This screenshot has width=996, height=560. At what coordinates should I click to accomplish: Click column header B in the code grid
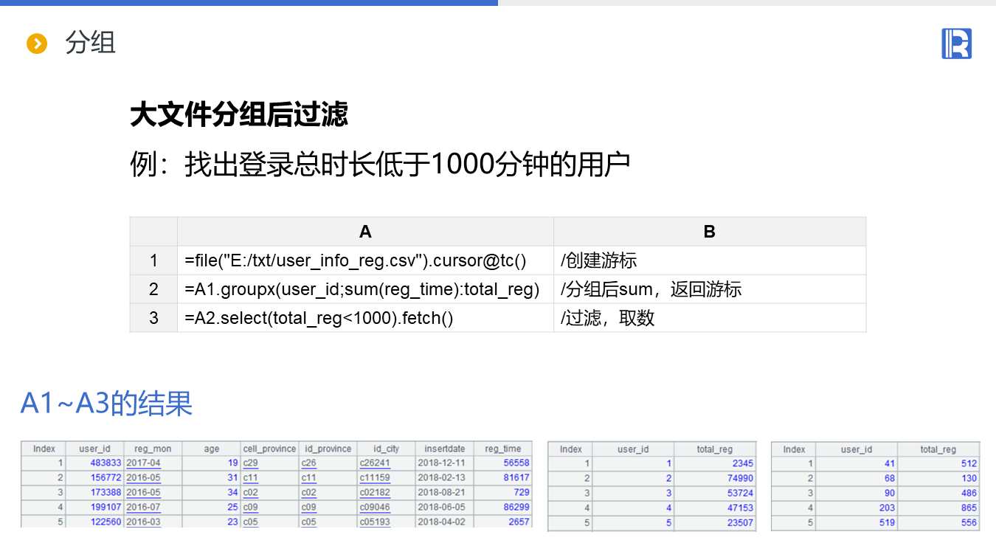709,232
